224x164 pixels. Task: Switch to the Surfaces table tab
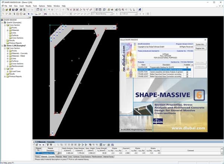tap(76, 157)
